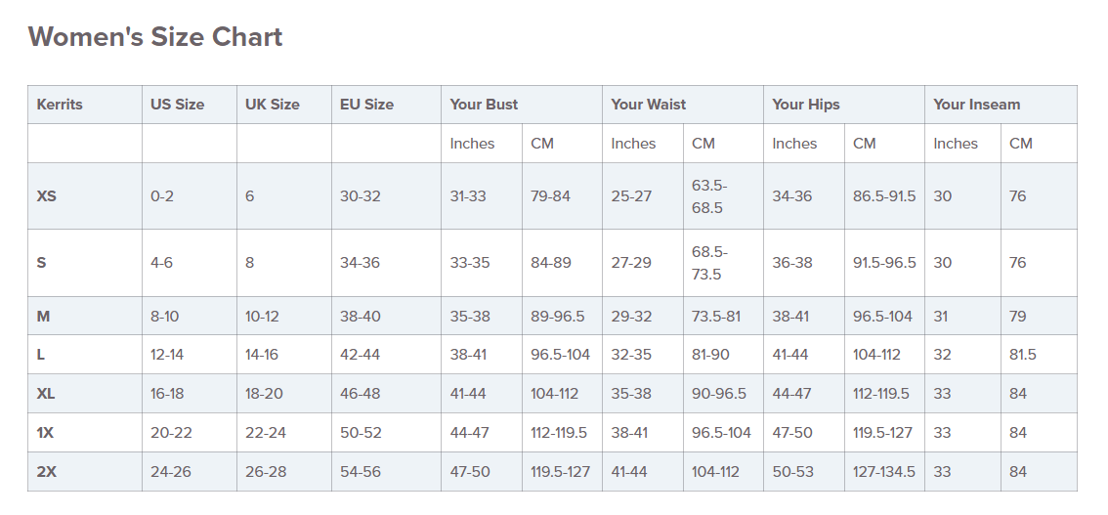
Task: Select the XS size row label
Action: click(x=47, y=196)
